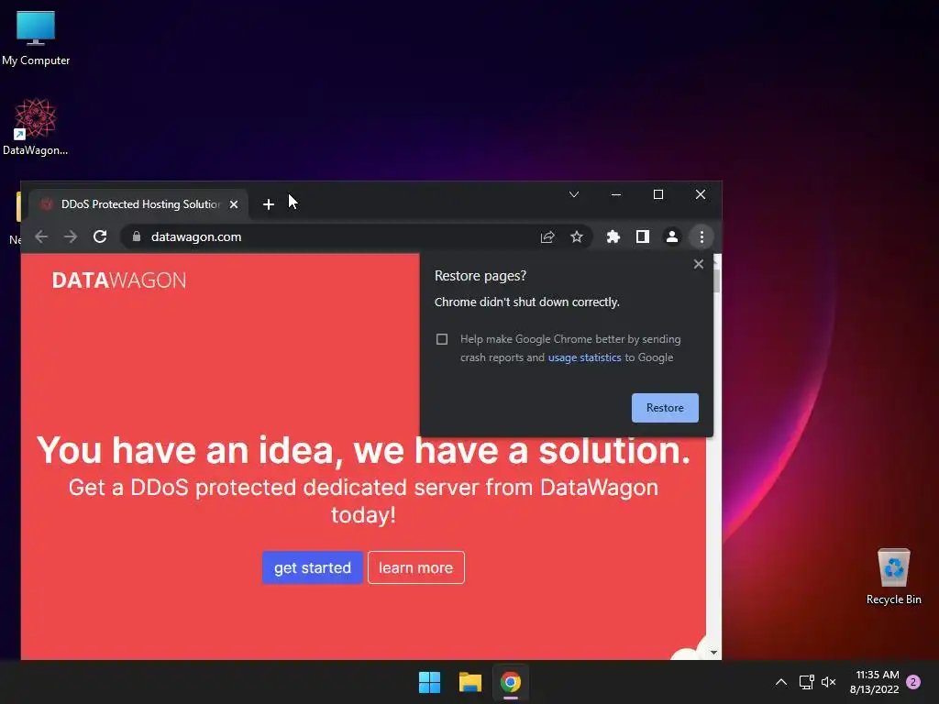Dismiss the Restore pages popup
The width and height of the screenshot is (939, 704).
pos(698,264)
